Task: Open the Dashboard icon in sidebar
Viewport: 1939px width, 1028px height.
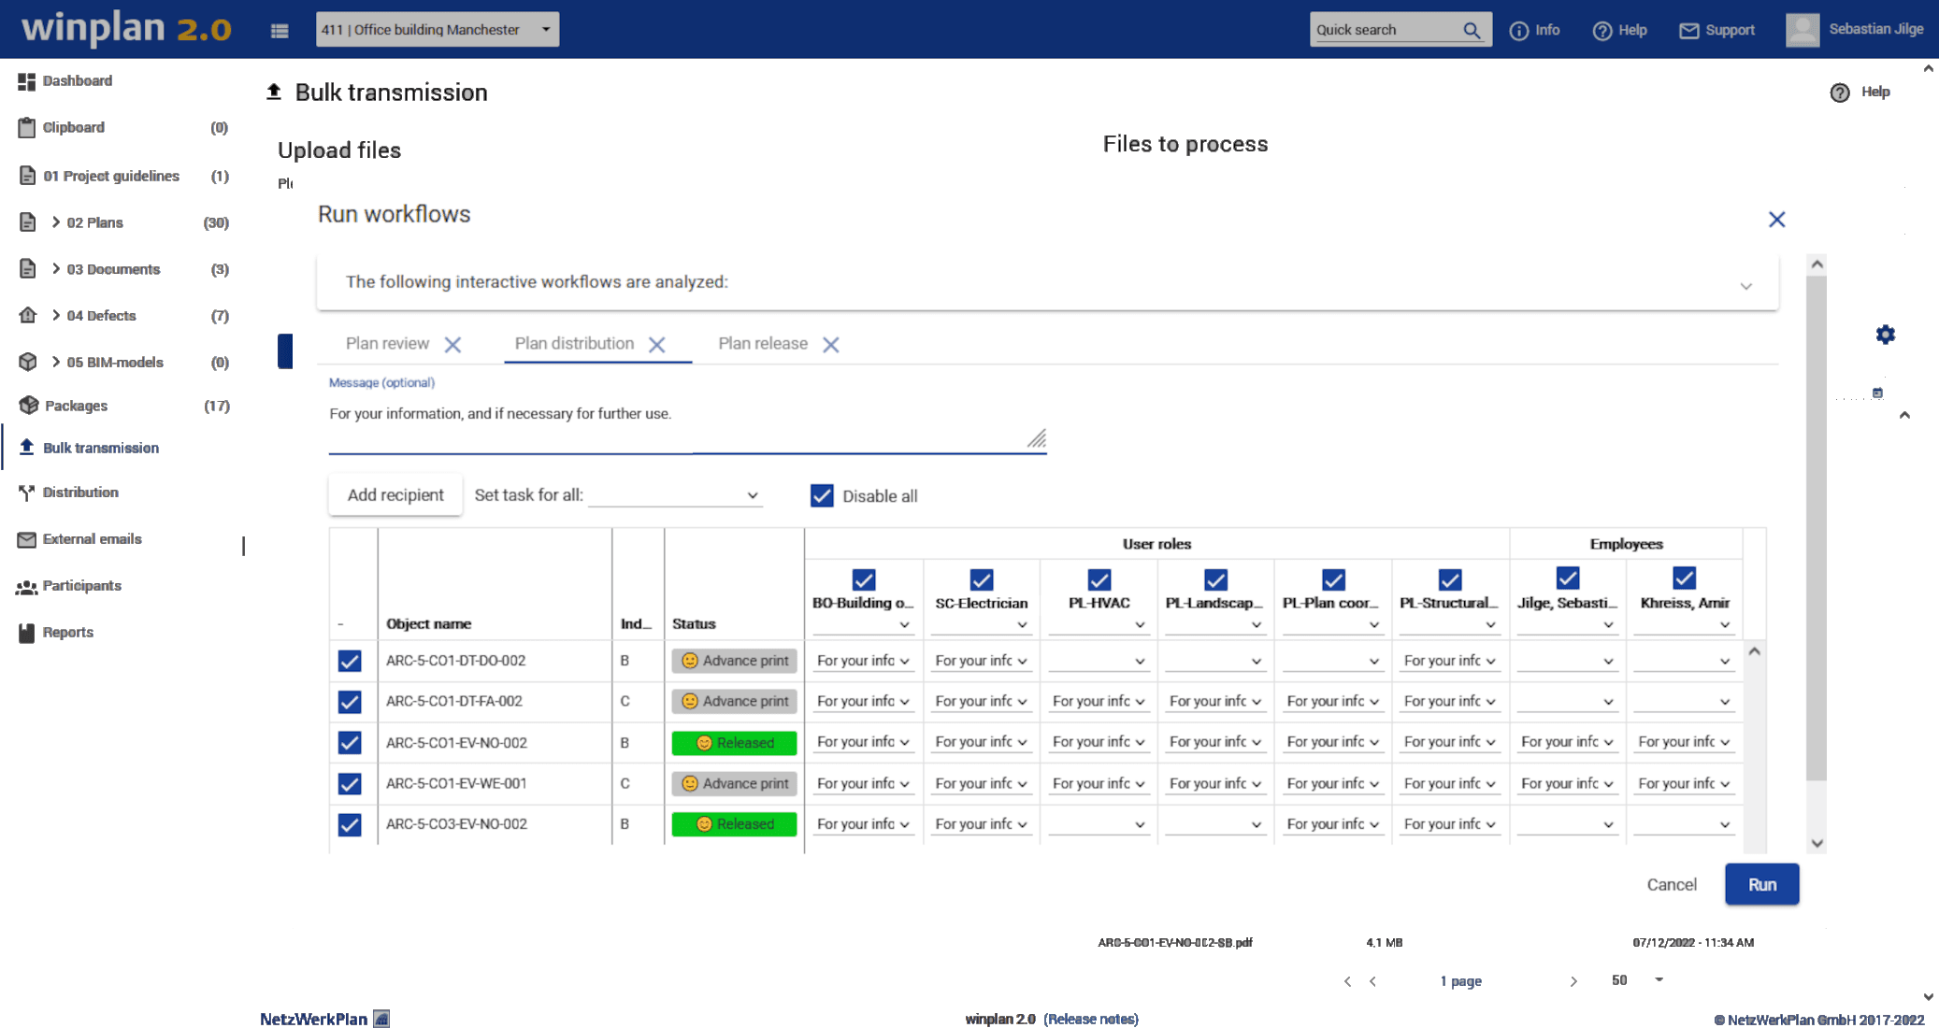Action: click(x=26, y=81)
